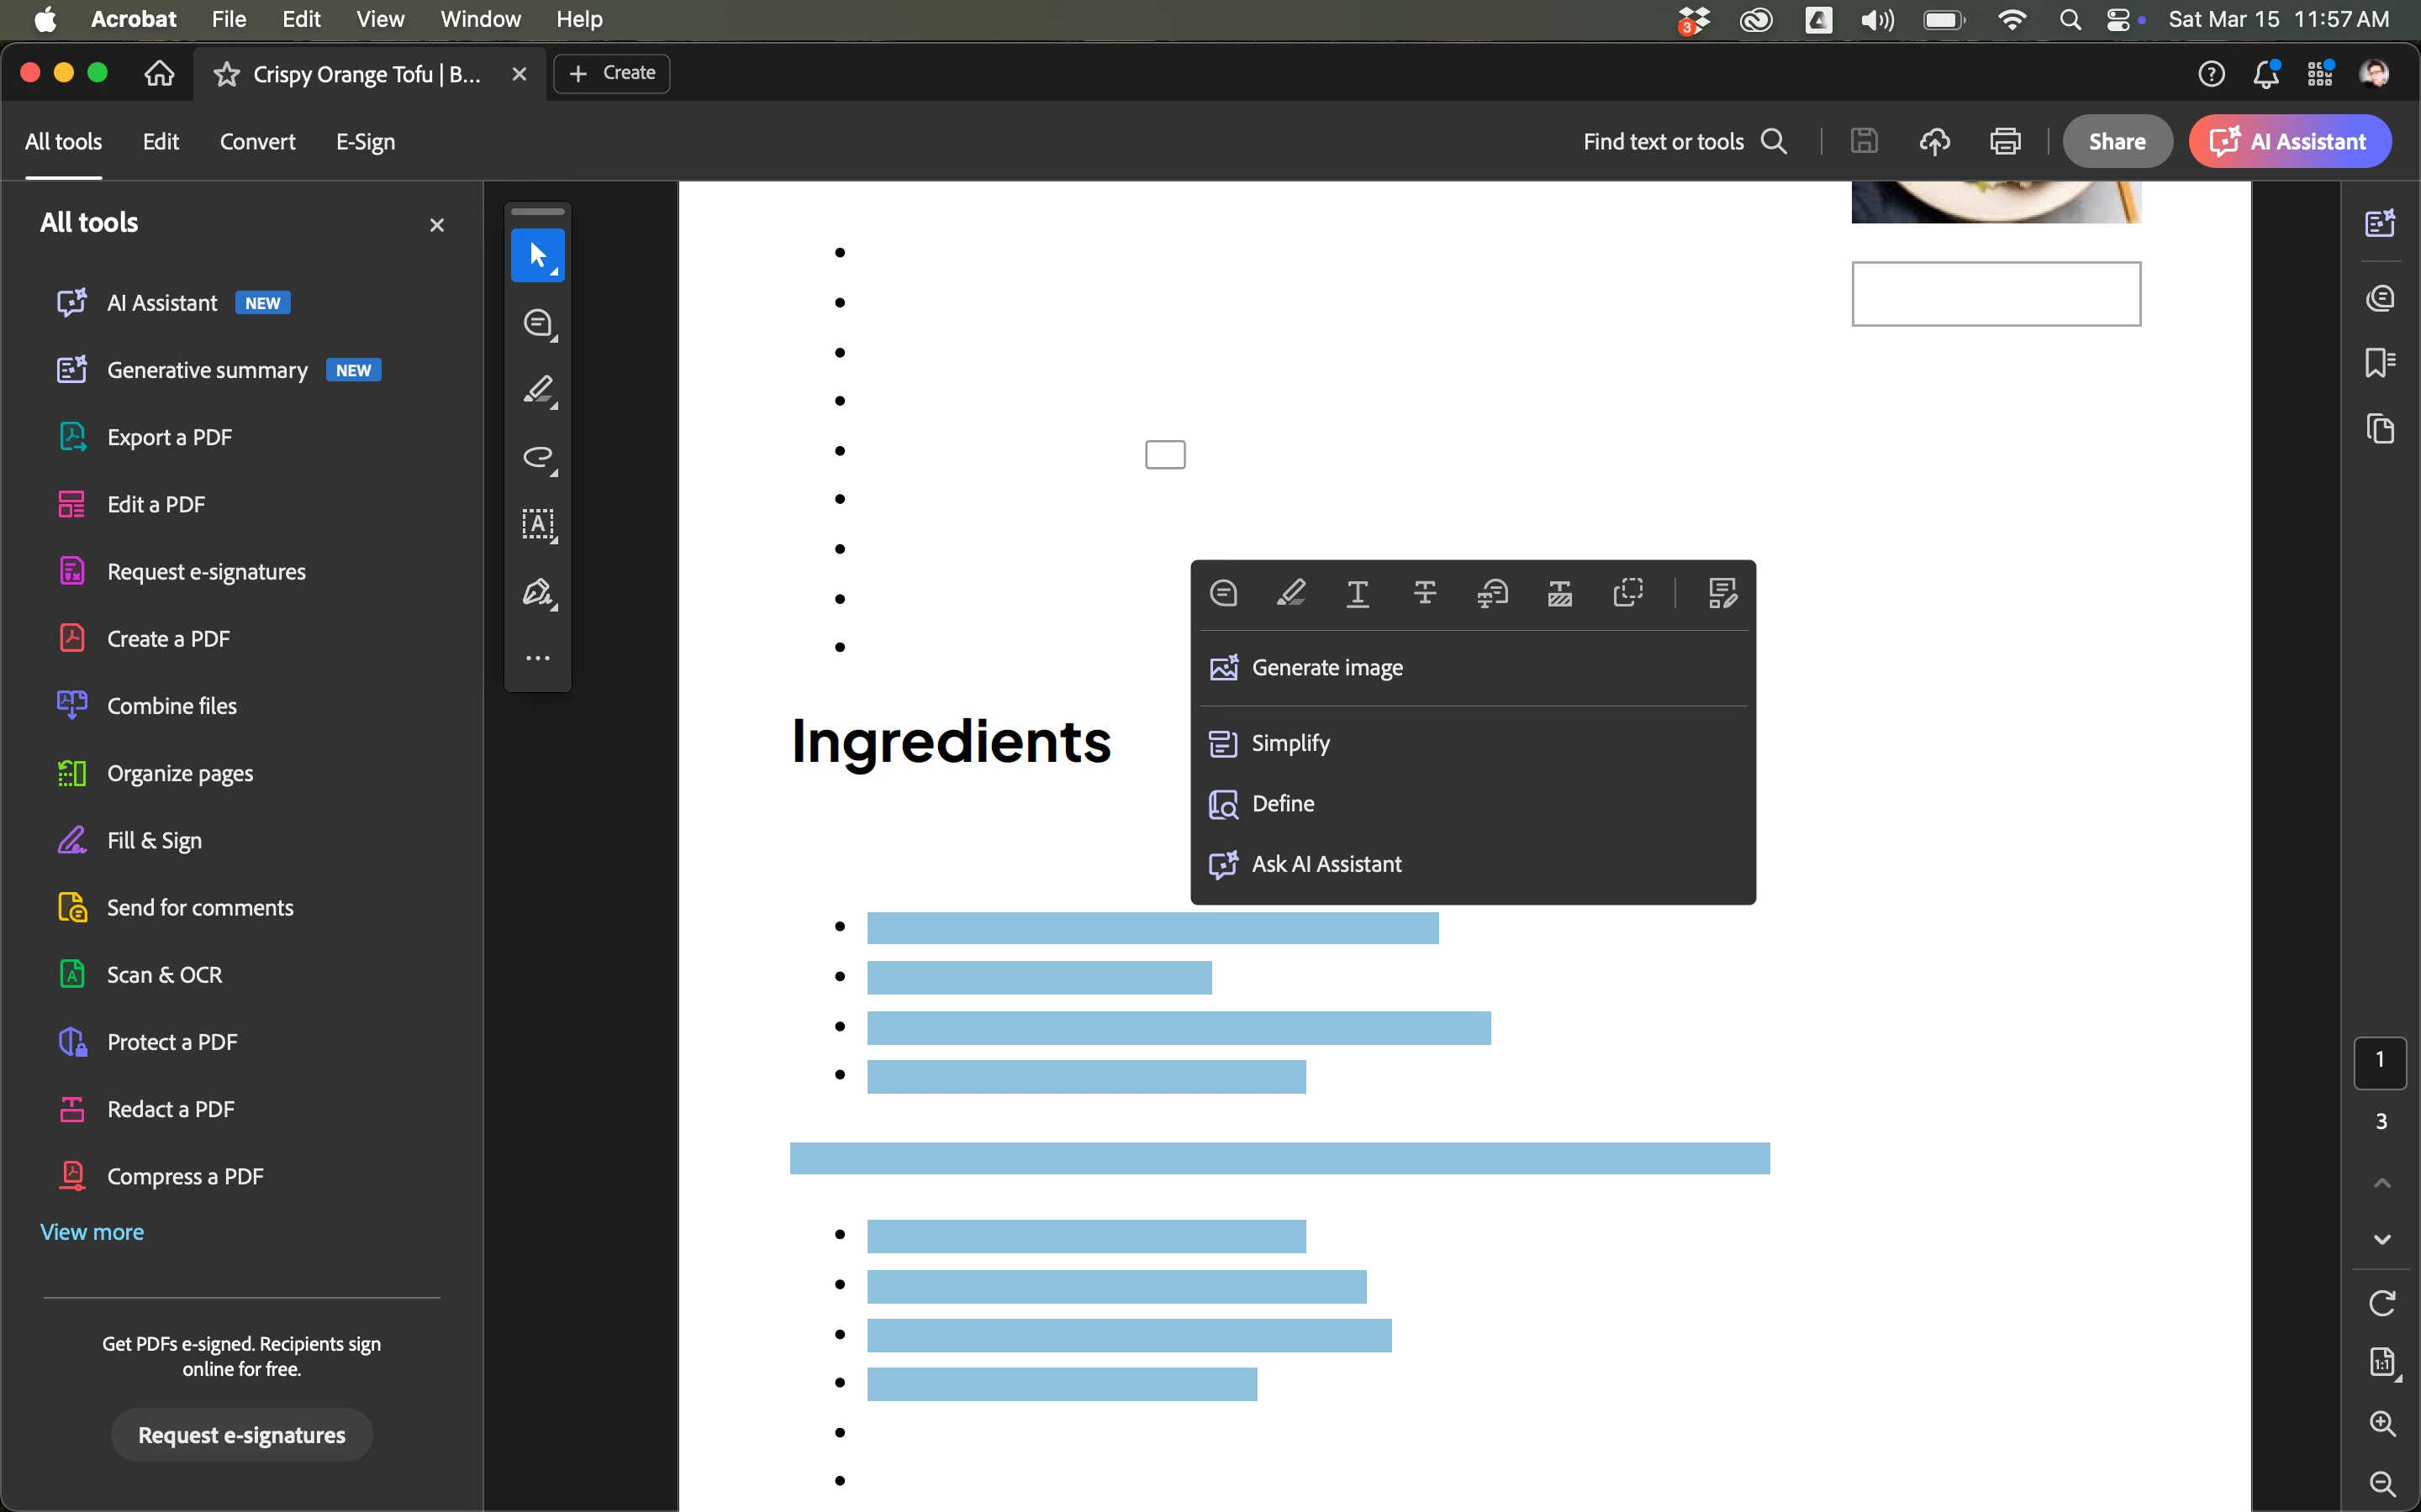Click the rotate page icon on right
This screenshot has height=1512, width=2421.
(2382, 1303)
